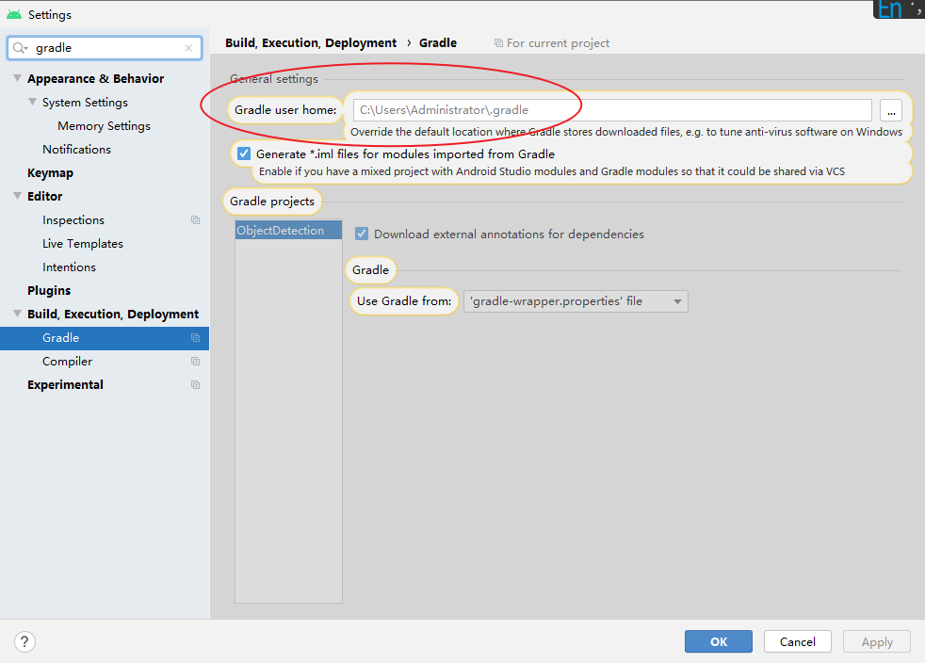Open Notifications settings
This screenshot has width=925, height=663.
pos(76,150)
